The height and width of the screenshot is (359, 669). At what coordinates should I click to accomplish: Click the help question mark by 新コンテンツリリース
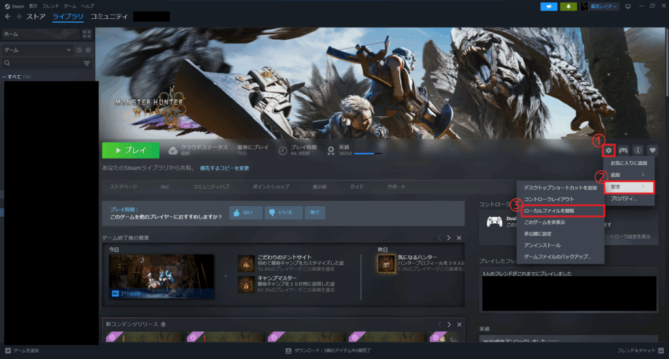pos(163,324)
